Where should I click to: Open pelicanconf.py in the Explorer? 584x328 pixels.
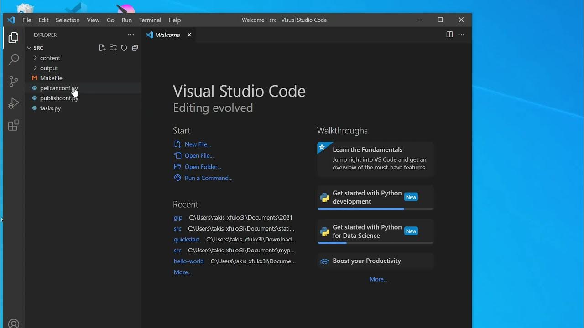pyautogui.click(x=59, y=88)
